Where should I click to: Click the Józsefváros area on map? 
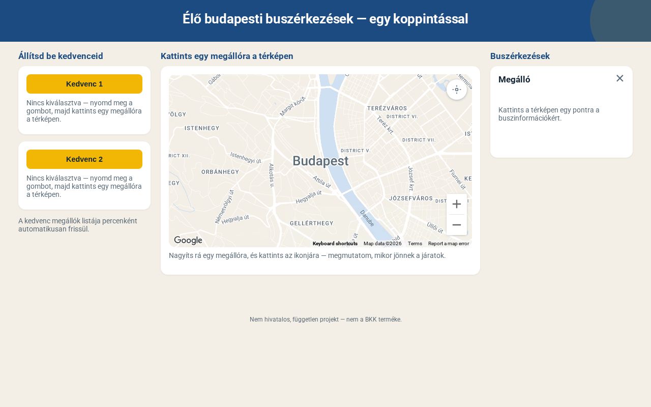[411, 198]
